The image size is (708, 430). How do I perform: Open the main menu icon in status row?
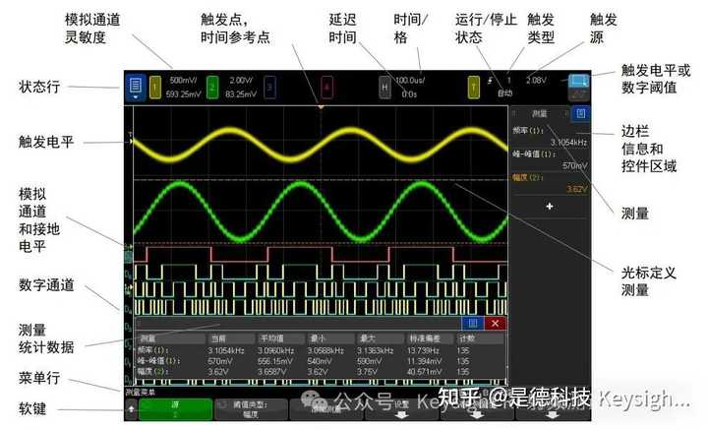[x=136, y=86]
